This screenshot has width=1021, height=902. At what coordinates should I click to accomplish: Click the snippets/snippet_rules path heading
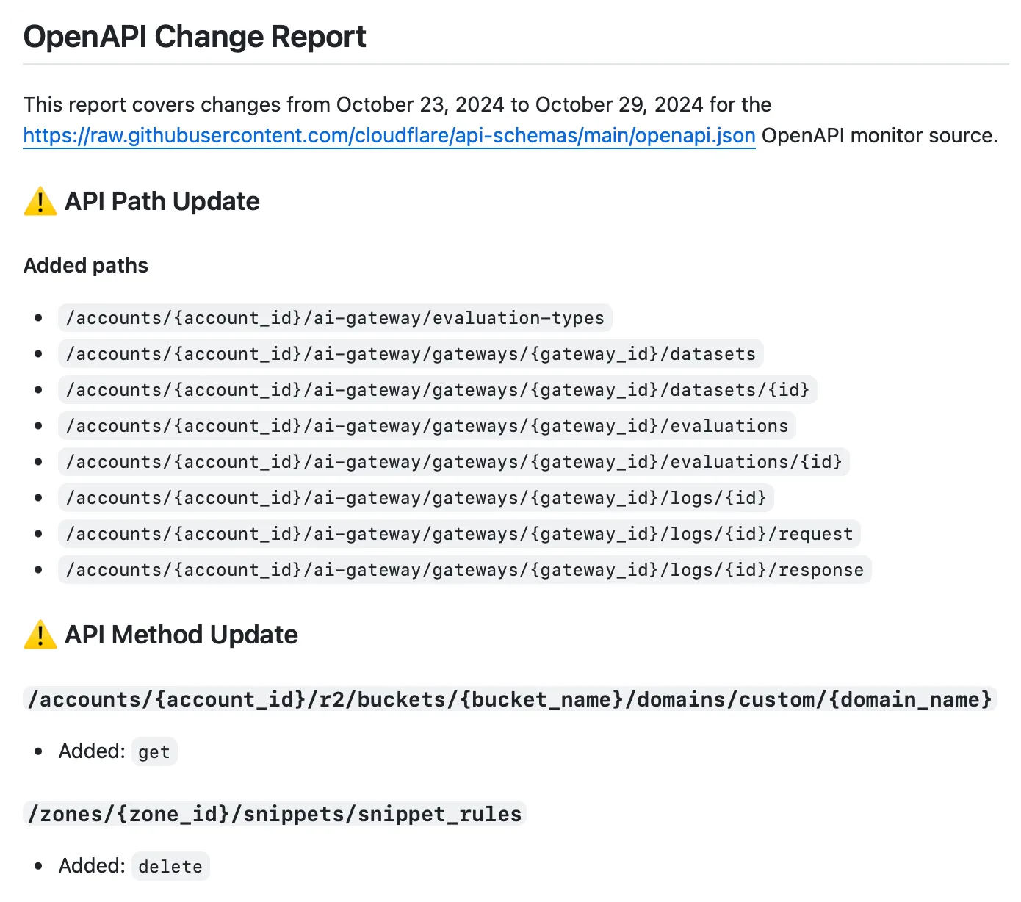pos(274,814)
